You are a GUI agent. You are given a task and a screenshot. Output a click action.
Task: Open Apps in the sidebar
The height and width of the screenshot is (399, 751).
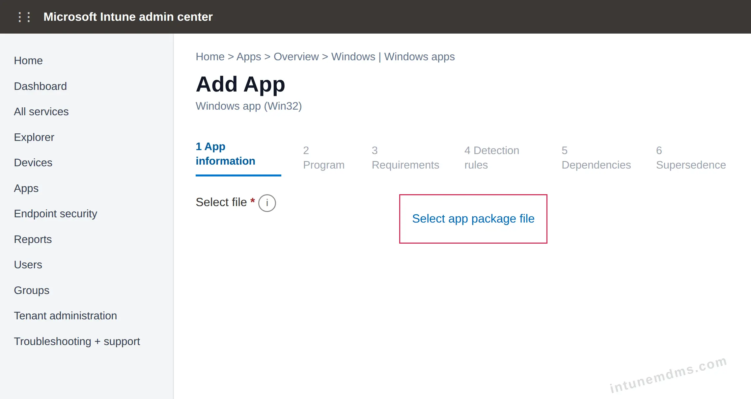tap(26, 188)
